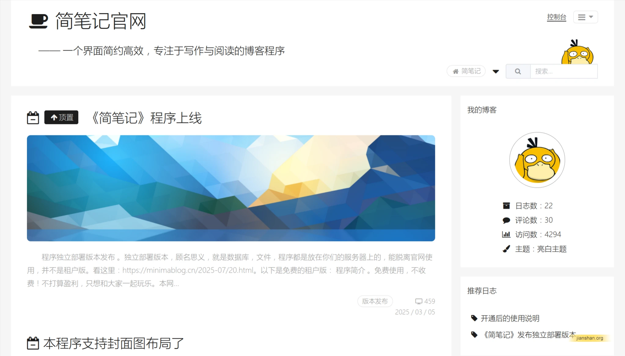This screenshot has width=625, height=356.
Task: Click the duck mascot above search box
Action: (x=577, y=52)
